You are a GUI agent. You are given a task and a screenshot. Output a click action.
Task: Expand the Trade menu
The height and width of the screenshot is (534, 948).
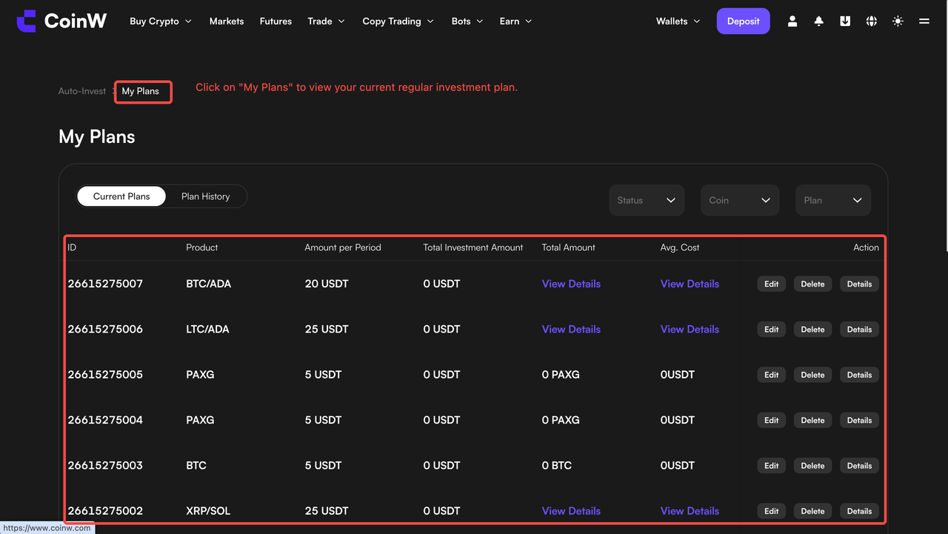coord(327,21)
